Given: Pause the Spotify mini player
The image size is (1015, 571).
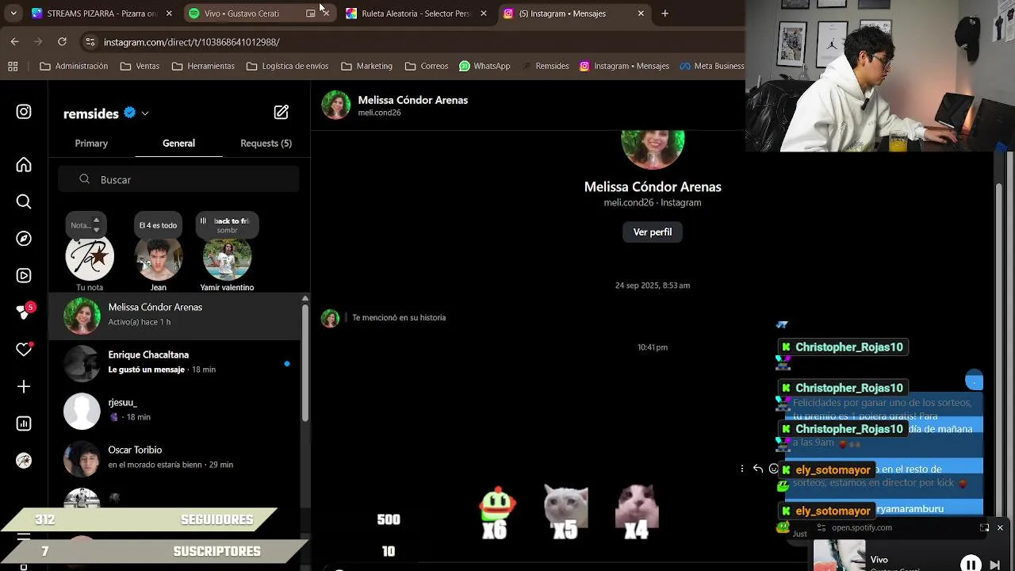Looking at the screenshot, I should pyautogui.click(x=971, y=565).
